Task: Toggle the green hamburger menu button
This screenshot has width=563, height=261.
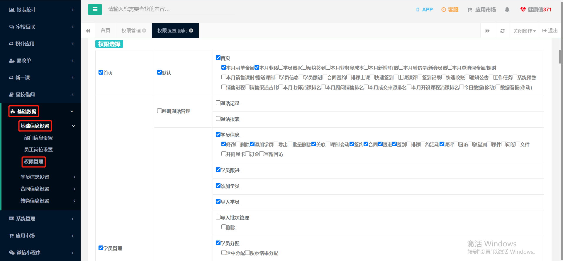Action: (x=95, y=9)
